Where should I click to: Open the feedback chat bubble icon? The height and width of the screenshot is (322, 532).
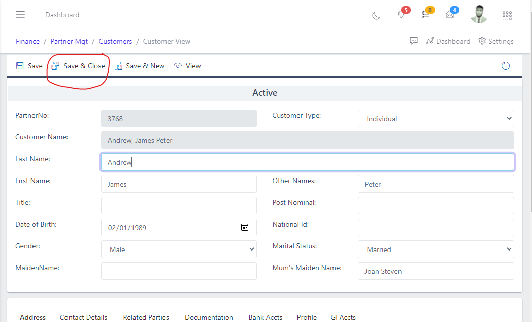point(413,41)
